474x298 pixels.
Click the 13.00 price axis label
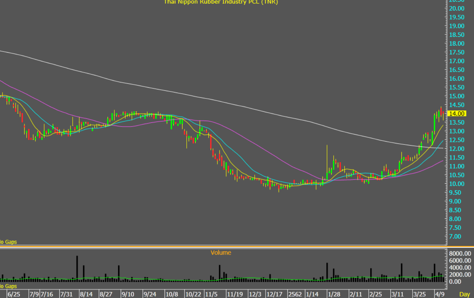pyautogui.click(x=457, y=131)
